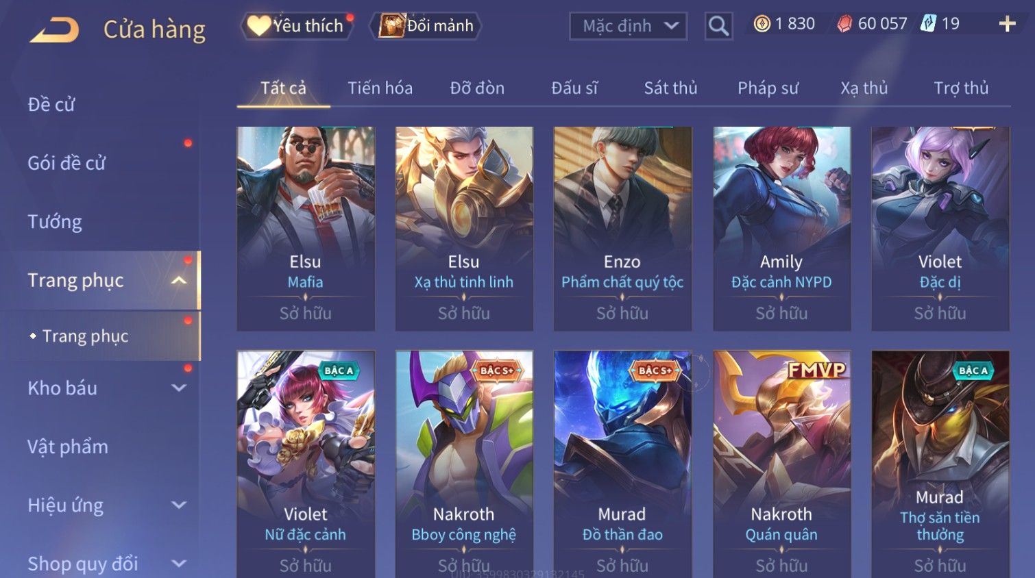
Task: Open Gói đề cử in sidebar
Action: (x=66, y=163)
